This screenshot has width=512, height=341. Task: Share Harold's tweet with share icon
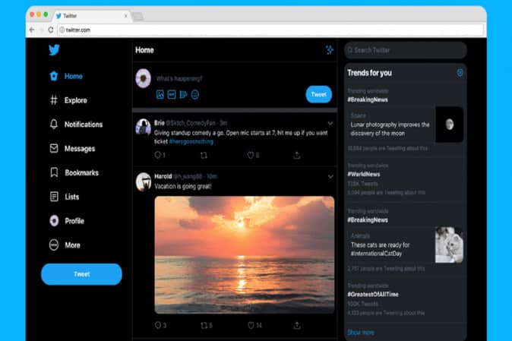pos(296,325)
